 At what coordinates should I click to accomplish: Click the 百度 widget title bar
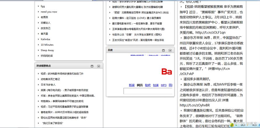pyautogui.click(x=140, y=50)
